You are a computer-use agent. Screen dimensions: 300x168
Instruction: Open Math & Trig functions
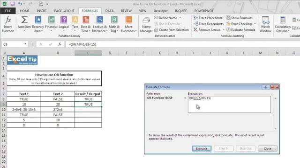pyautogui.click(x=114, y=24)
